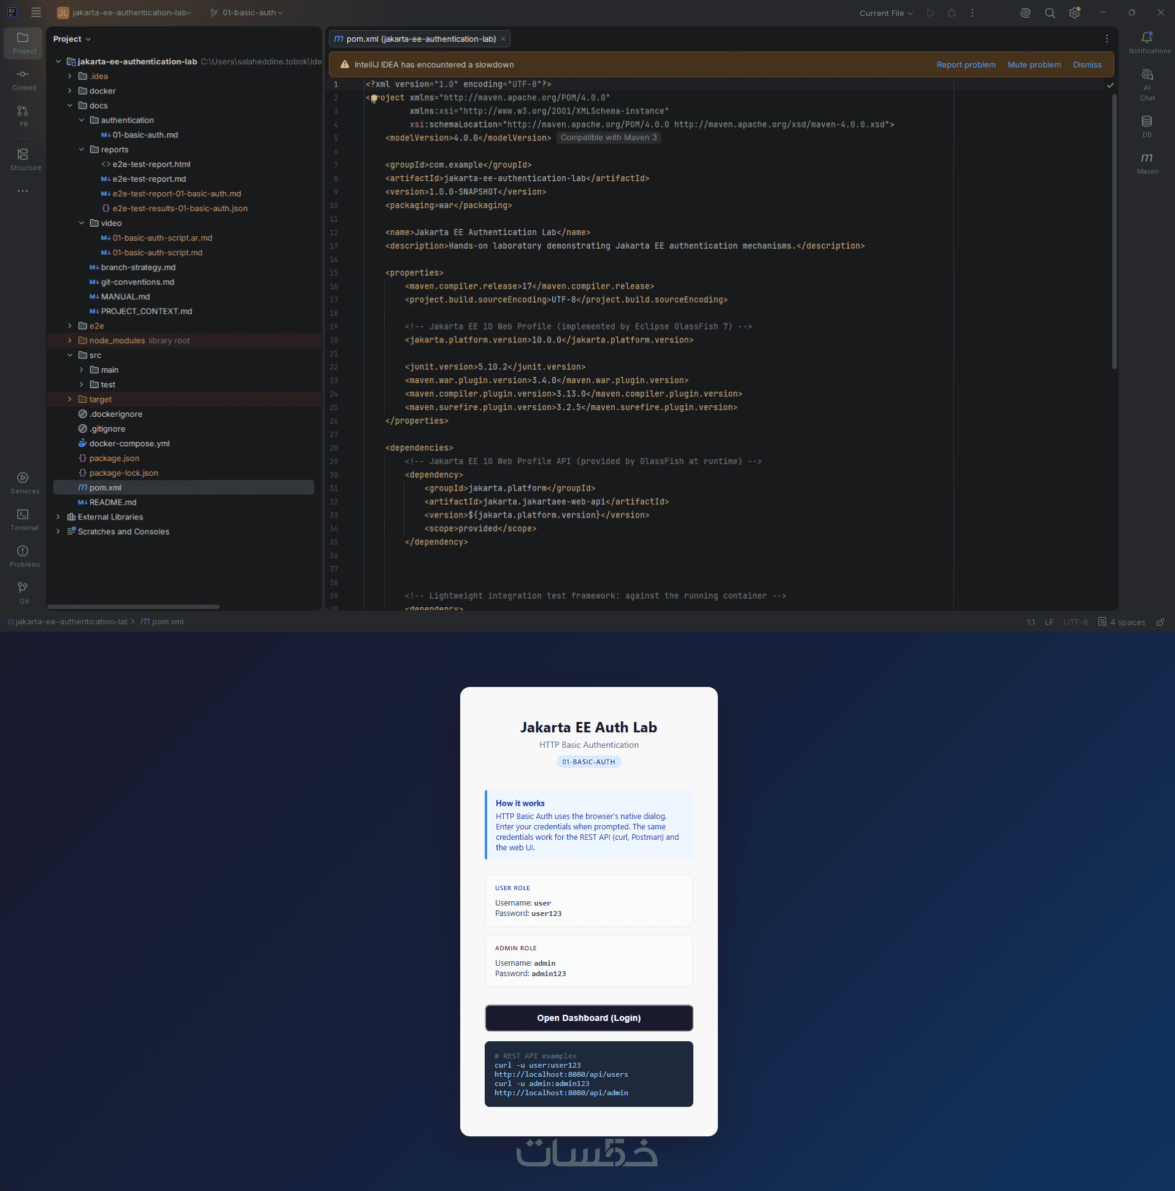This screenshot has height=1191, width=1175.
Task: Open the Commit tool window
Action: (23, 80)
